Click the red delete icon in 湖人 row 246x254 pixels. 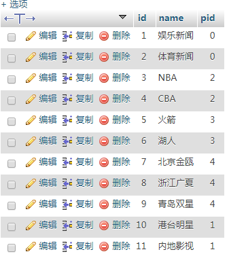pyautogui.click(x=104, y=141)
